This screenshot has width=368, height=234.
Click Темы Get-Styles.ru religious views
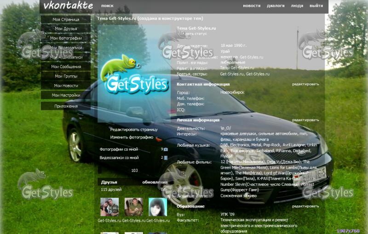(x=237, y=68)
